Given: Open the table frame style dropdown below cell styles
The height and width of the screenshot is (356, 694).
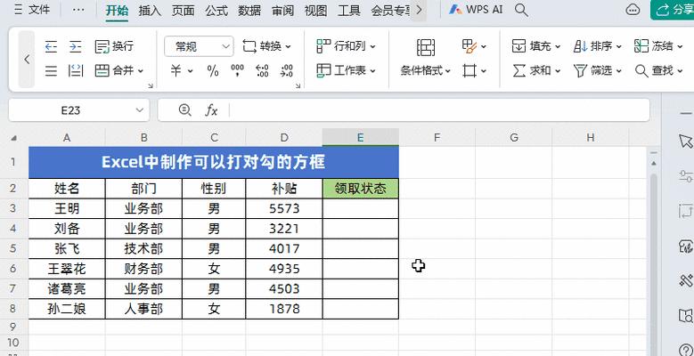Looking at the screenshot, I should click(x=474, y=70).
